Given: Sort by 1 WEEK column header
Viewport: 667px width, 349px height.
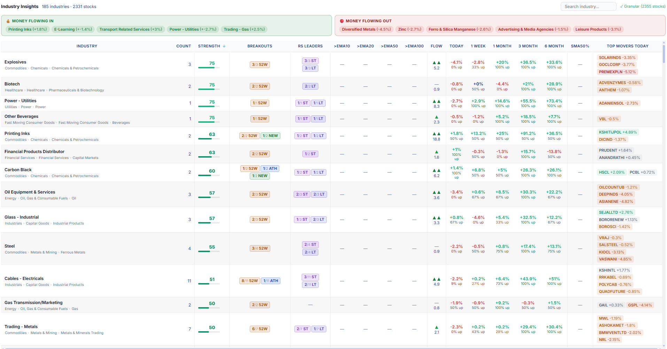Looking at the screenshot, I should [478, 46].
